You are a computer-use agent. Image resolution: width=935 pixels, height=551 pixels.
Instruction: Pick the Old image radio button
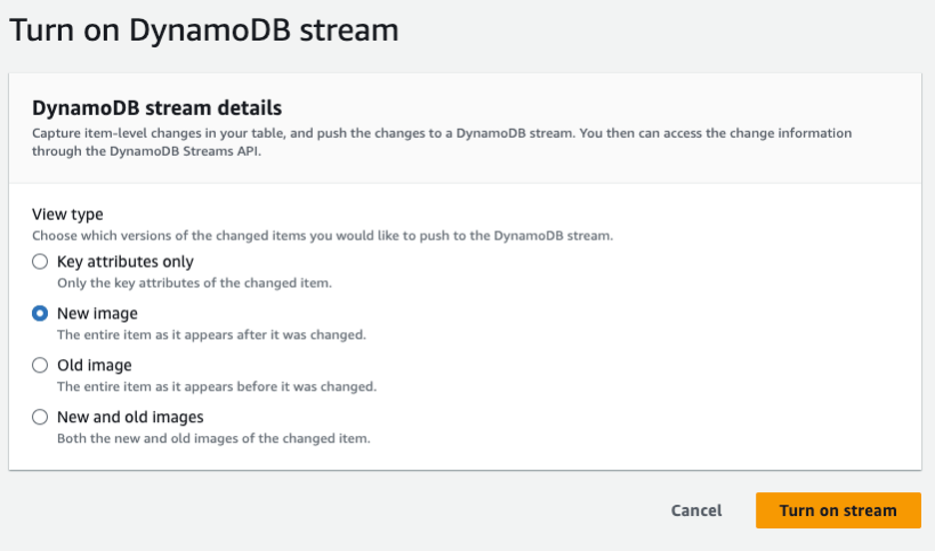(40, 365)
